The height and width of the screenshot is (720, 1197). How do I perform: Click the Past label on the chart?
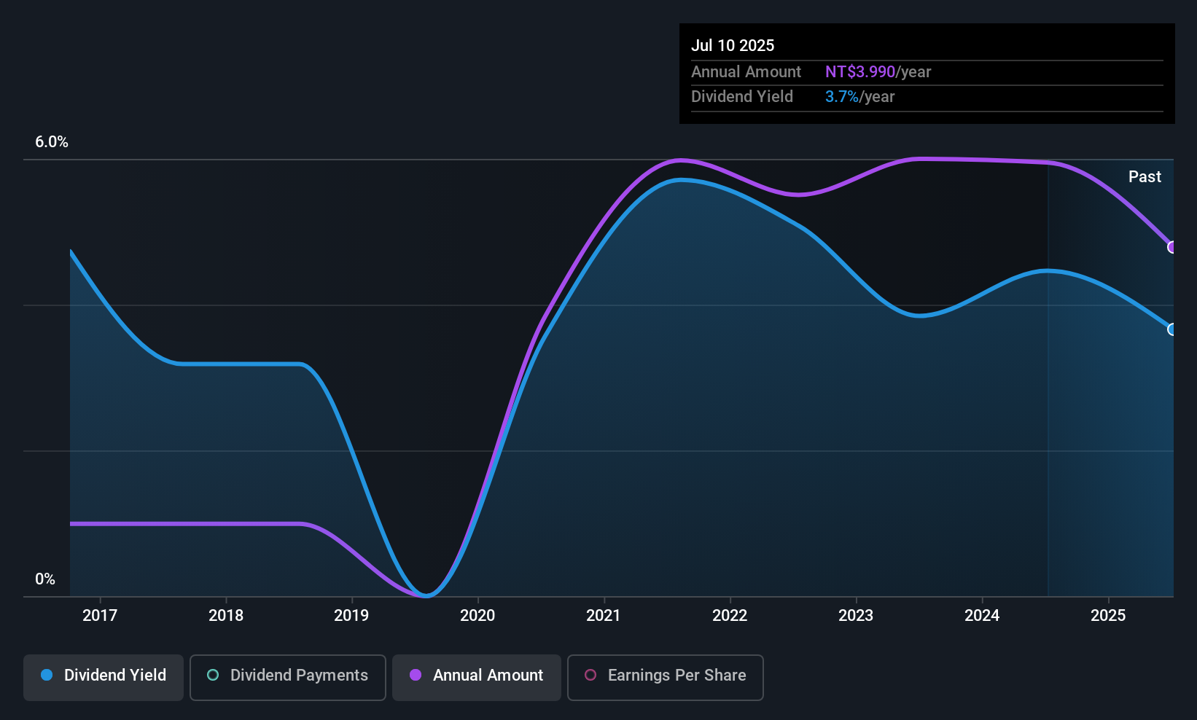pyautogui.click(x=1145, y=176)
